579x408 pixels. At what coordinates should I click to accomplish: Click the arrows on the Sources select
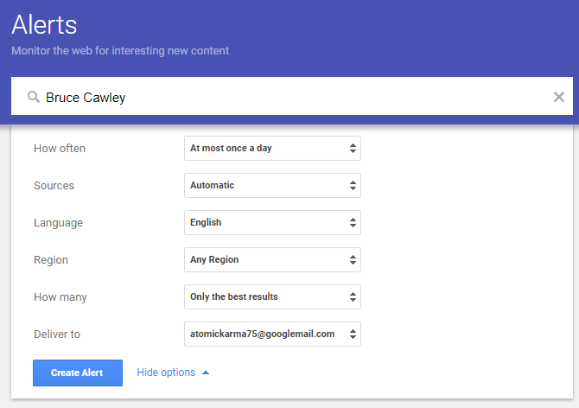pyautogui.click(x=353, y=185)
